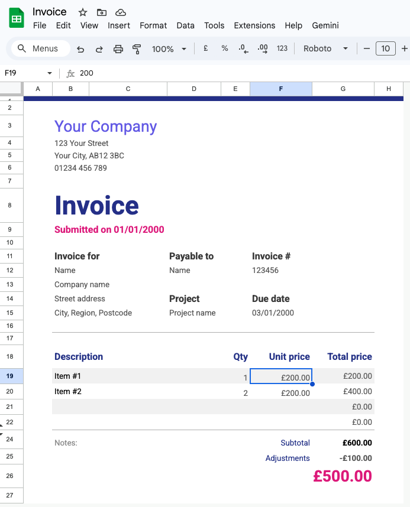
Task: Star the Invoice document
Action: pyautogui.click(x=83, y=12)
